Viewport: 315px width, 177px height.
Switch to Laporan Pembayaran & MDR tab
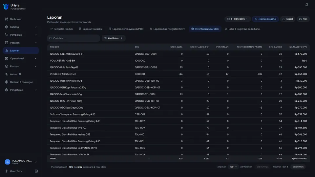(x=126, y=29)
